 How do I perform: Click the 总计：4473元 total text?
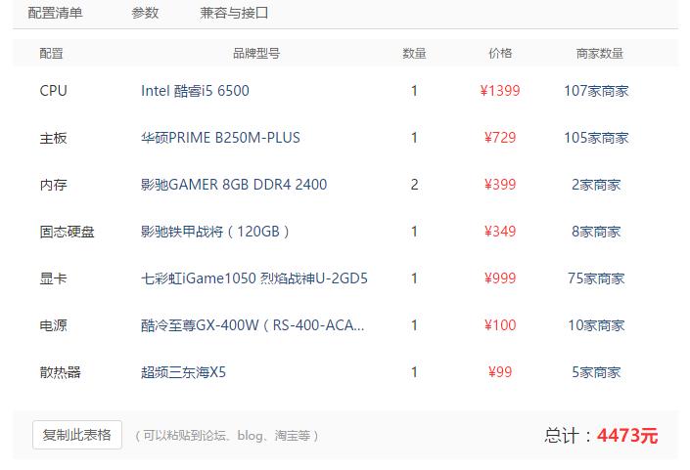point(601,436)
